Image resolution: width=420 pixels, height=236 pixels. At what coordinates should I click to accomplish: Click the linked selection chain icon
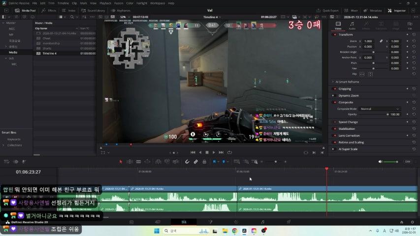(195, 161)
